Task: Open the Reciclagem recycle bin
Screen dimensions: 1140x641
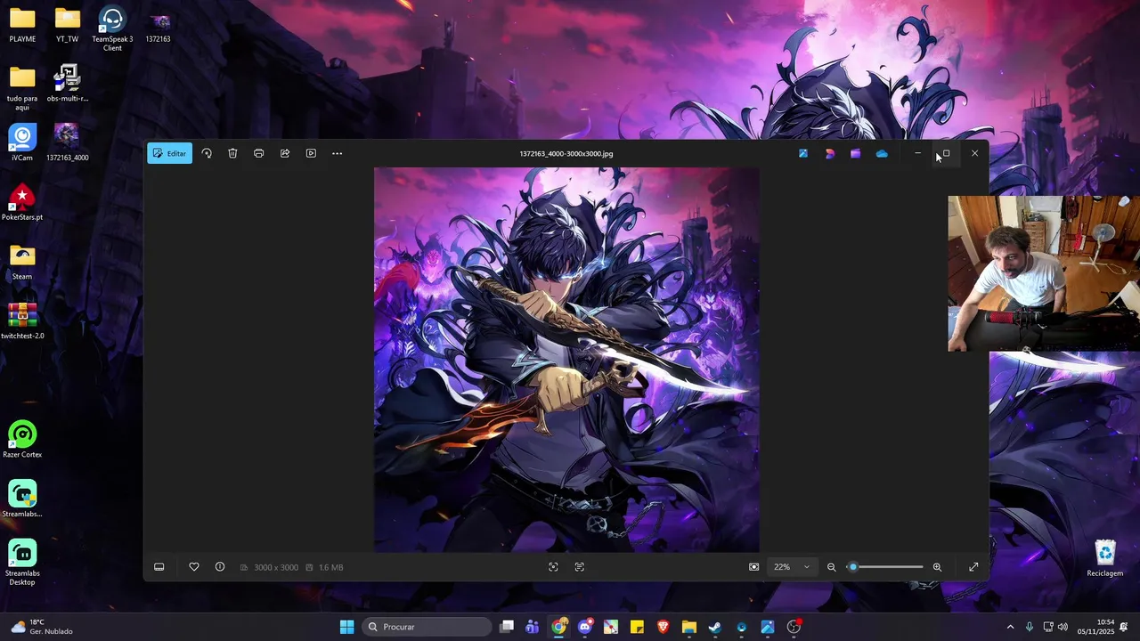Action: pos(1105,558)
